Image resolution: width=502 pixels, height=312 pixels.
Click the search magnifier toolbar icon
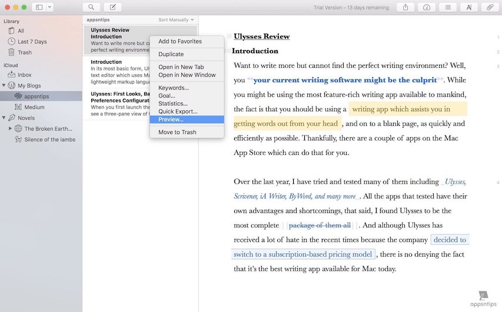91,7
